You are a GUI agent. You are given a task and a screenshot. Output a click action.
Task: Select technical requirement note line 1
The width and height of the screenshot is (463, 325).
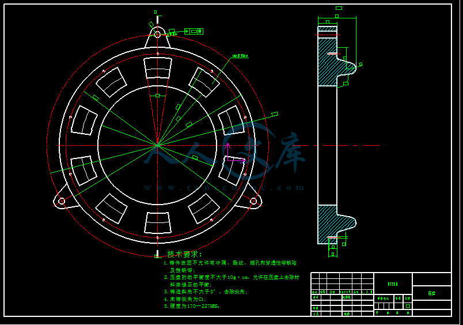230,263
